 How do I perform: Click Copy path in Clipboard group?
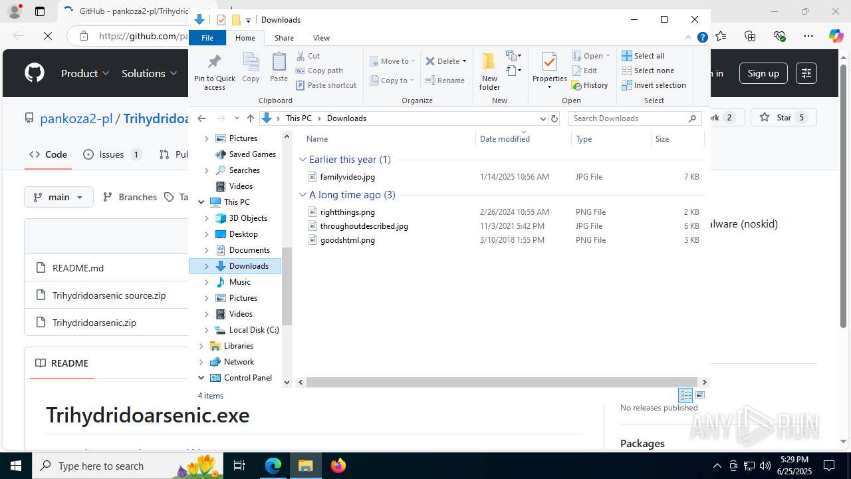[x=319, y=71]
